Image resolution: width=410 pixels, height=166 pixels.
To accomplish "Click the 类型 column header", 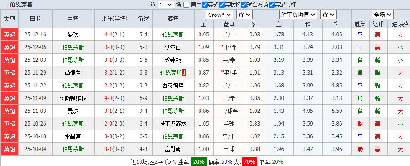I will (10, 19).
